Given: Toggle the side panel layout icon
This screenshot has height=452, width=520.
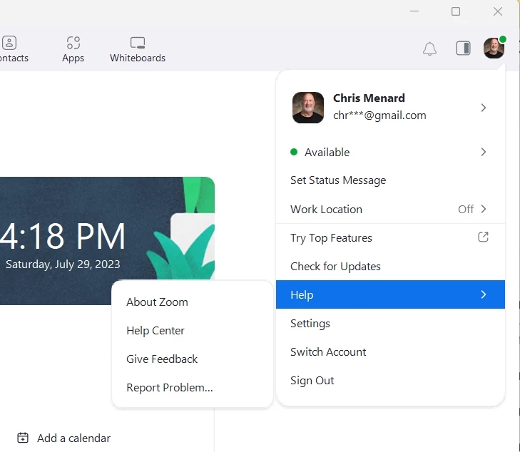Looking at the screenshot, I should click(x=463, y=48).
